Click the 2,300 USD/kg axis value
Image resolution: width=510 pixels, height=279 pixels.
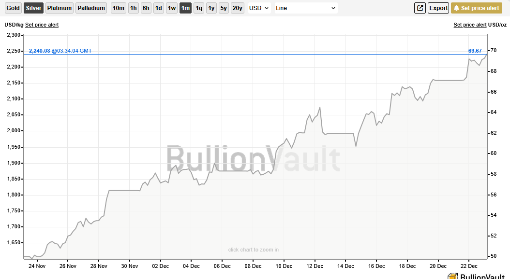pos(14,35)
